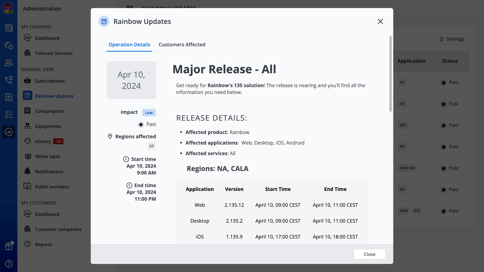Image resolution: width=484 pixels, height=272 pixels.
Task: Click the Android tag in background table
Action: (407, 168)
